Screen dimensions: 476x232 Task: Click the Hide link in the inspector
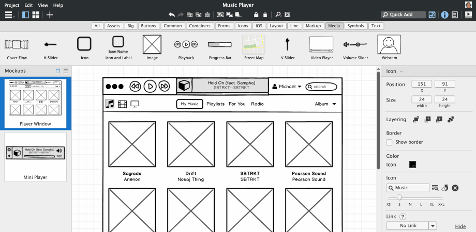point(460,226)
